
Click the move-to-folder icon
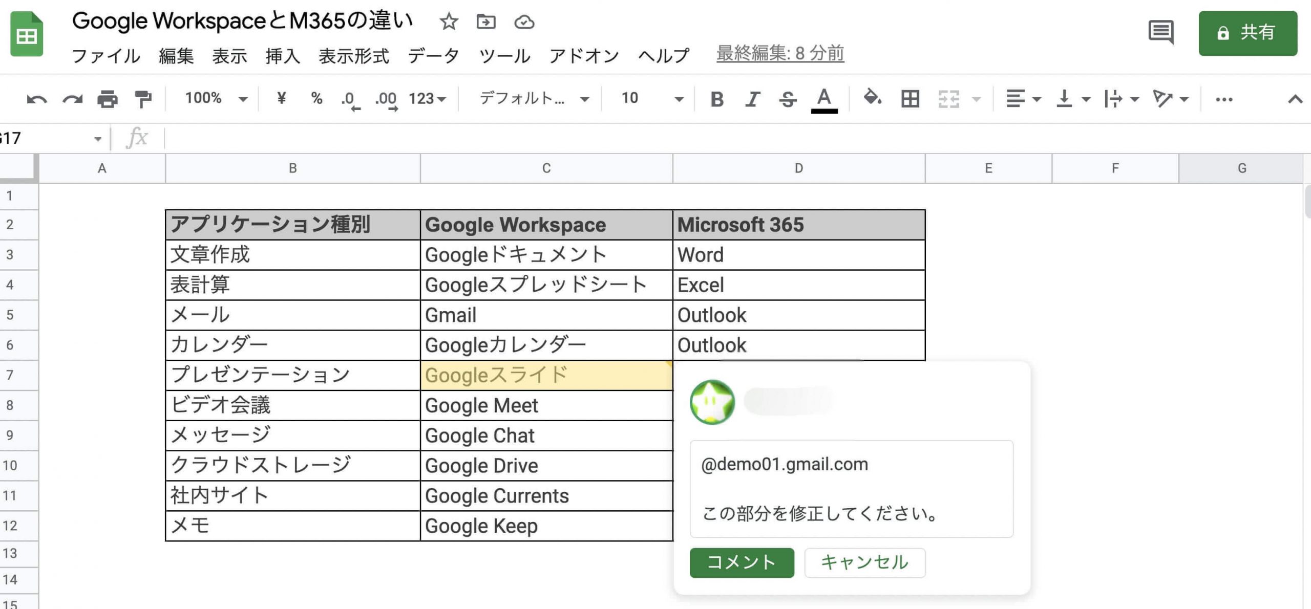pos(486,21)
